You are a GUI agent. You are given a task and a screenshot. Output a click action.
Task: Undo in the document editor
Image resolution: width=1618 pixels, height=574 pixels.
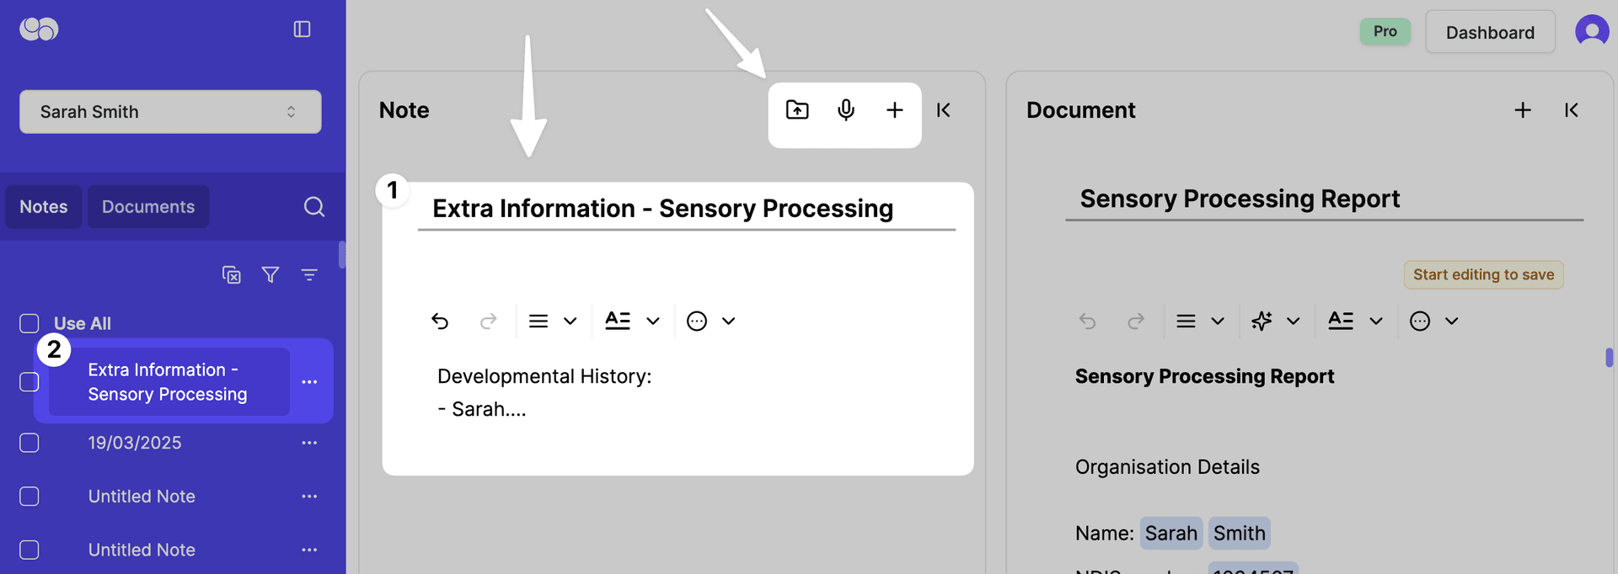point(1087,322)
